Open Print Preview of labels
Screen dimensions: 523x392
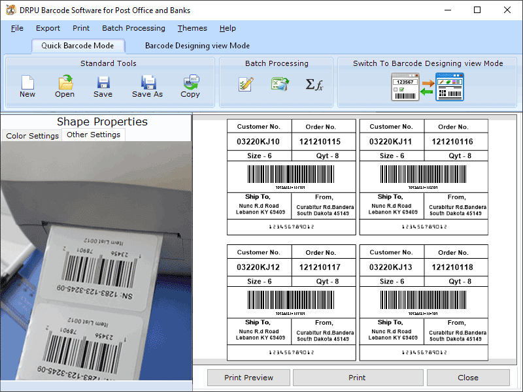[248, 378]
